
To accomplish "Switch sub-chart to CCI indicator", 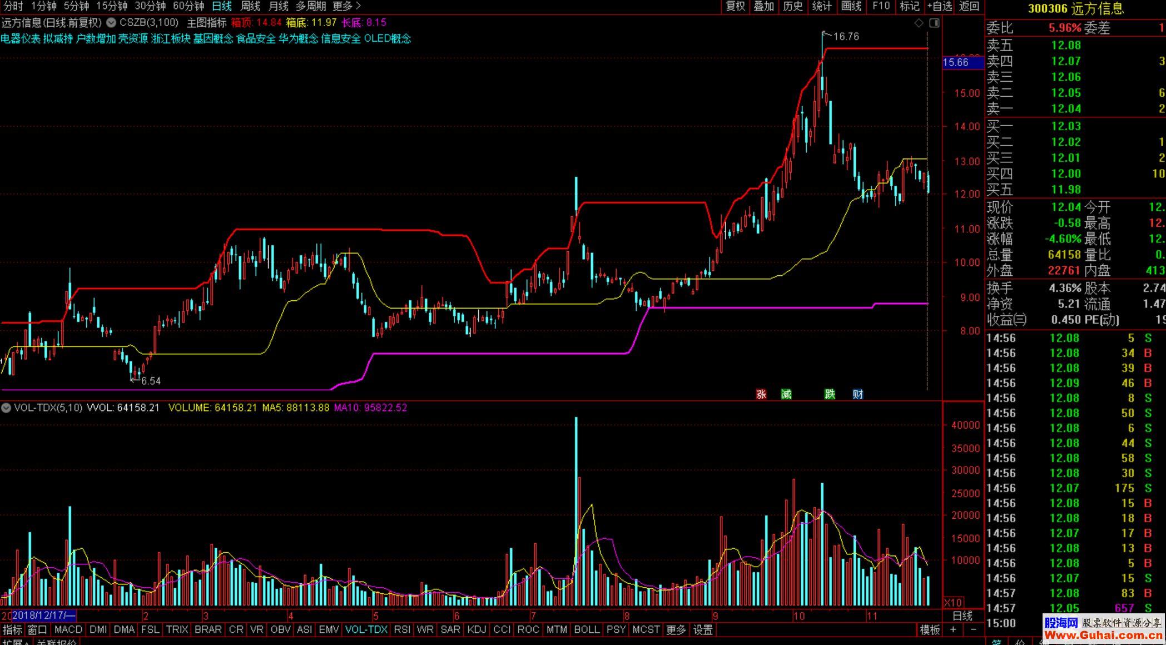I will pos(502,629).
